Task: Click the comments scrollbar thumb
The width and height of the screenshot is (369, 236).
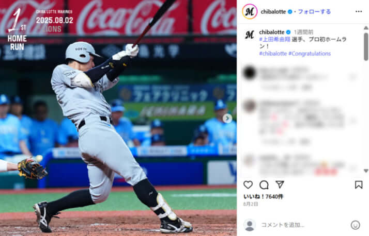Action: click(366, 47)
